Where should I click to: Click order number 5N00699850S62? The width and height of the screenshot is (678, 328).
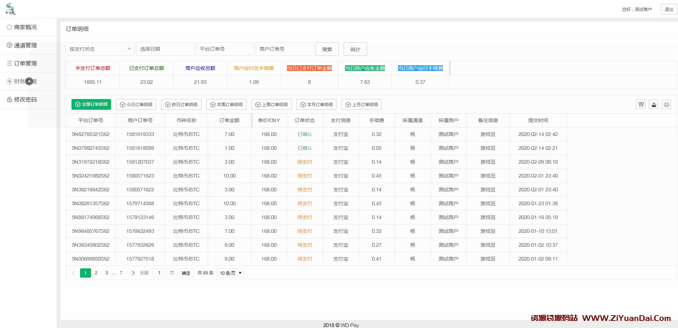[91, 259]
